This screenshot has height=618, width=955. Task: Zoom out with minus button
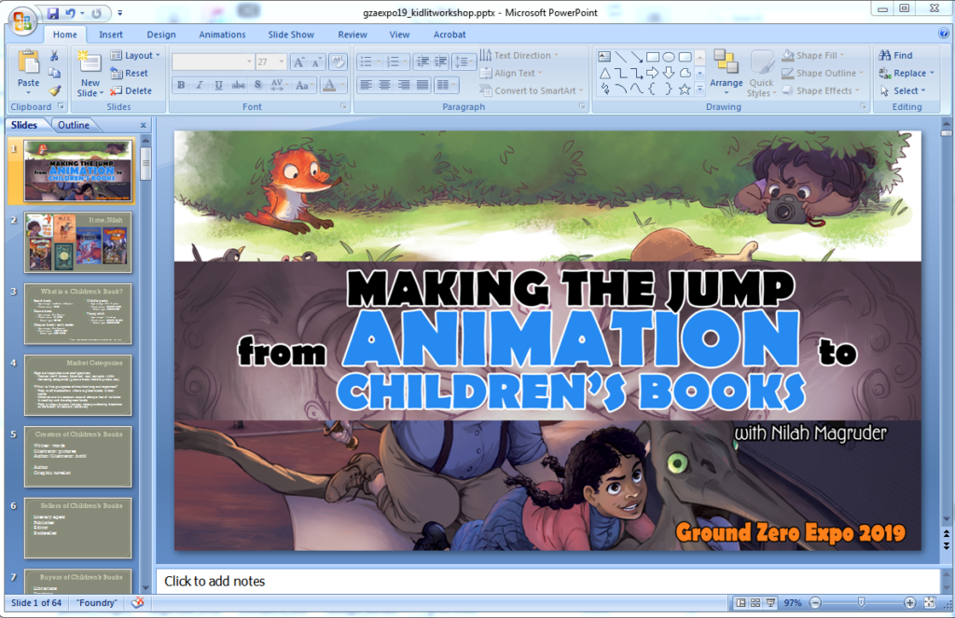(815, 603)
